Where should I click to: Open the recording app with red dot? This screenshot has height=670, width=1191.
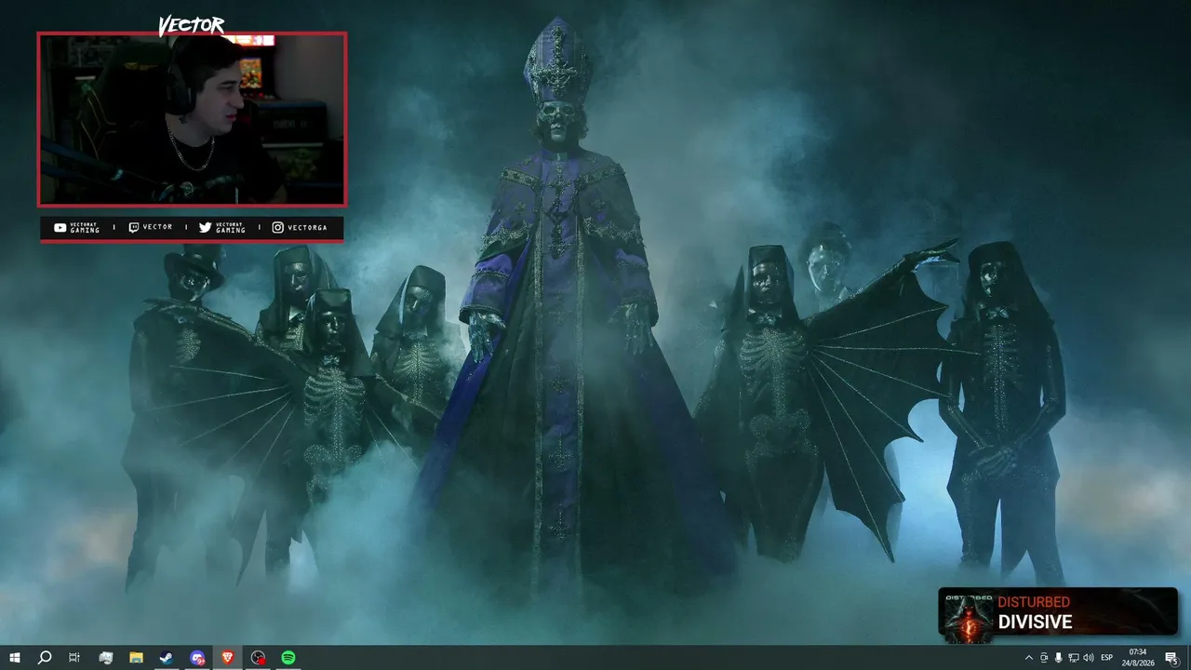point(259,658)
